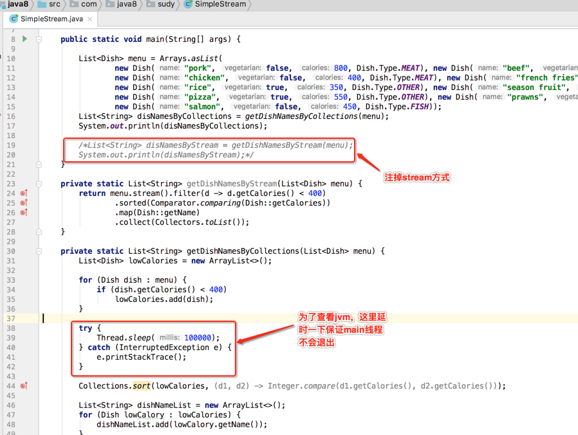Click the fold end marker on line 28

pos(39,232)
